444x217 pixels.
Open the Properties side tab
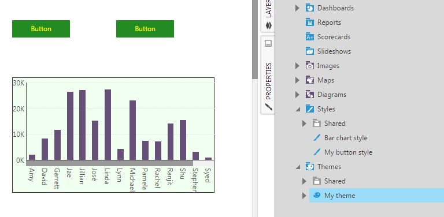268,75
